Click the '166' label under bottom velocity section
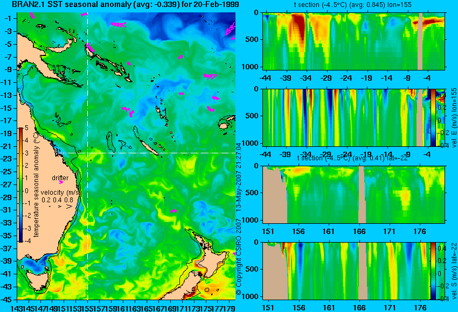 (x=359, y=308)
